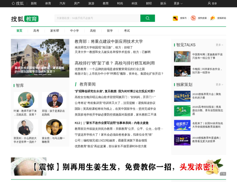237x182 pixels.
Task: Open the 汽车 top navigation item
Action: click(x=62, y=3)
